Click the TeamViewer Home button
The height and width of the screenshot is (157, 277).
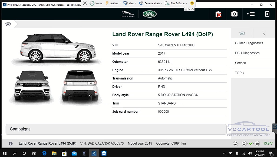tap(96, 3)
